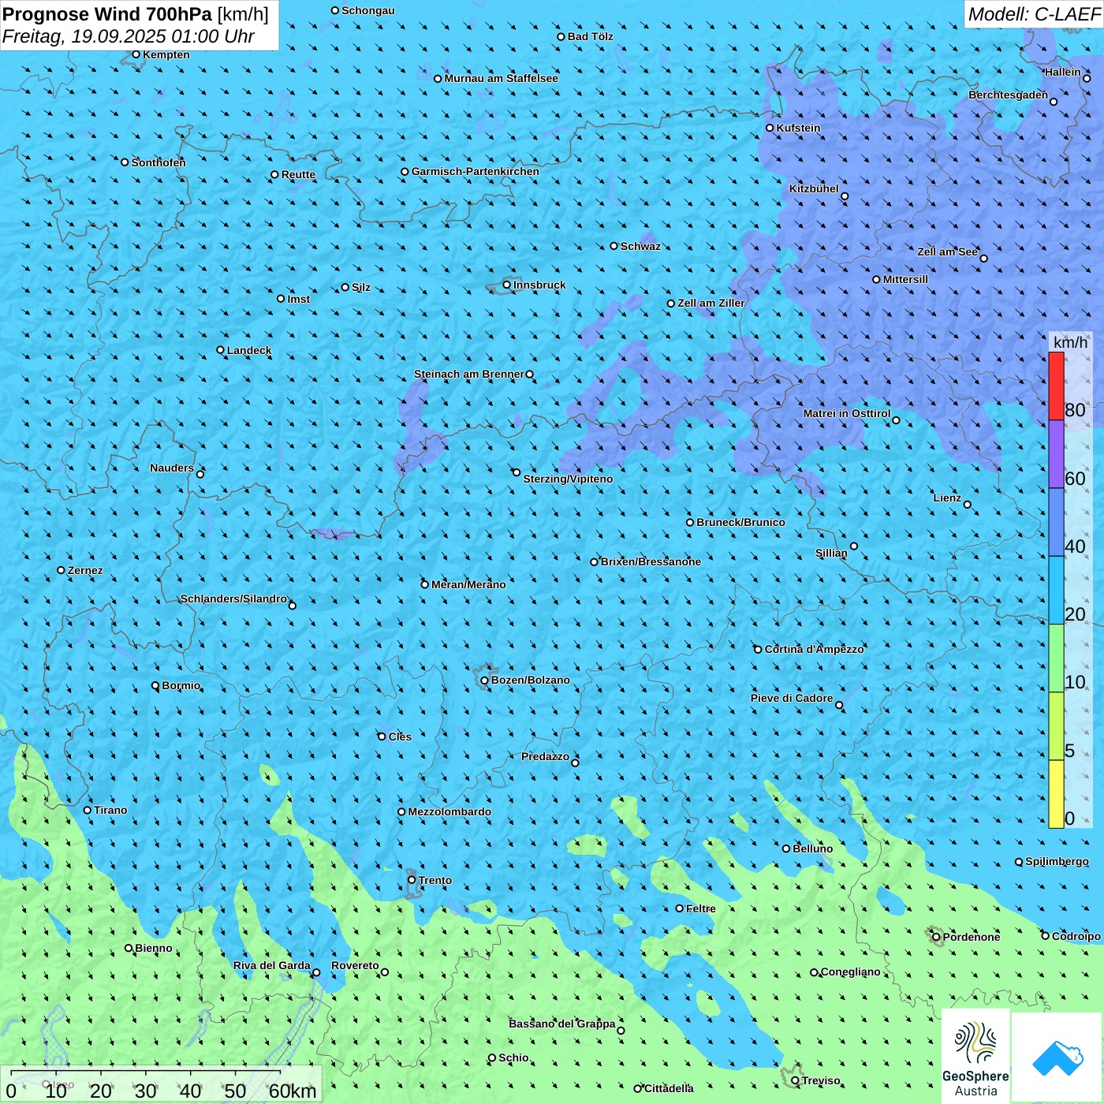
Task: Click the Kitzbühel city marker
Action: pyautogui.click(x=845, y=196)
